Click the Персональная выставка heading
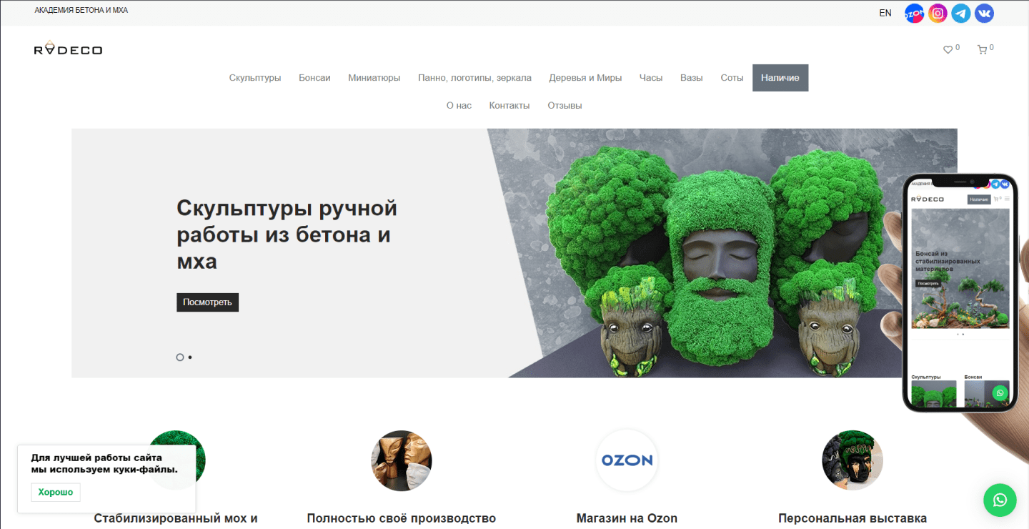 click(852, 518)
